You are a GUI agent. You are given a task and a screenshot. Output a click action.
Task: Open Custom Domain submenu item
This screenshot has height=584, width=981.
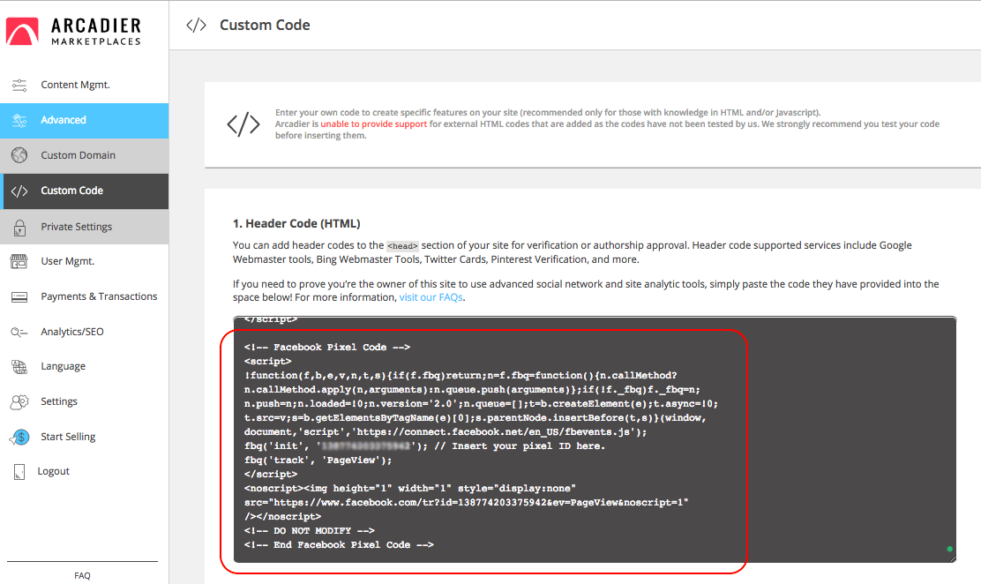pyautogui.click(x=85, y=155)
